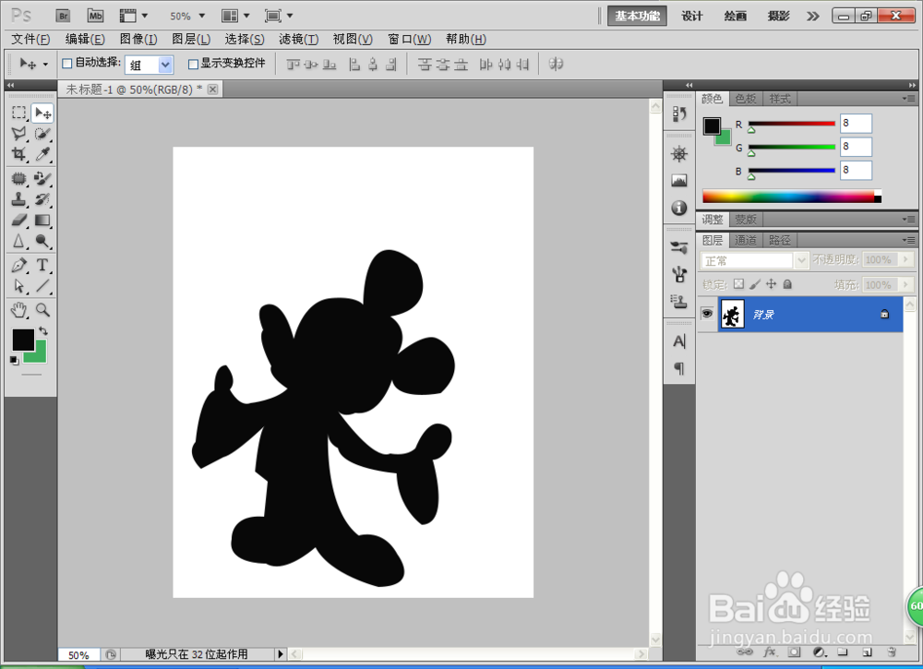Select the Gradient tool
Image resolution: width=923 pixels, height=669 pixels.
point(42,220)
